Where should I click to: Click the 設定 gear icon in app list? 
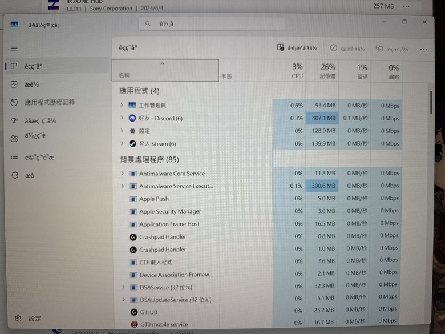pyautogui.click(x=132, y=131)
